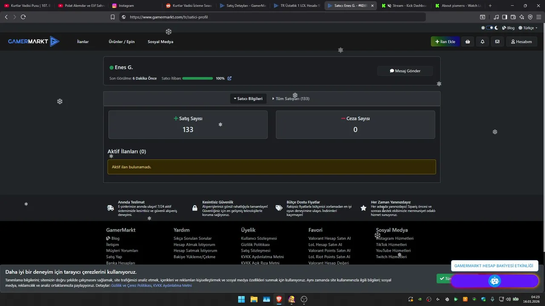Expand the Satıcı Bilgileri section
Screen dimensions: 545x306
click(248, 99)
